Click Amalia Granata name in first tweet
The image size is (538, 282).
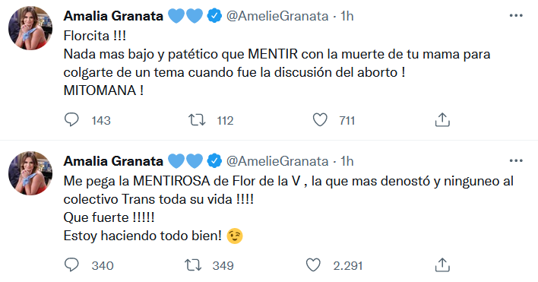[x=113, y=16]
